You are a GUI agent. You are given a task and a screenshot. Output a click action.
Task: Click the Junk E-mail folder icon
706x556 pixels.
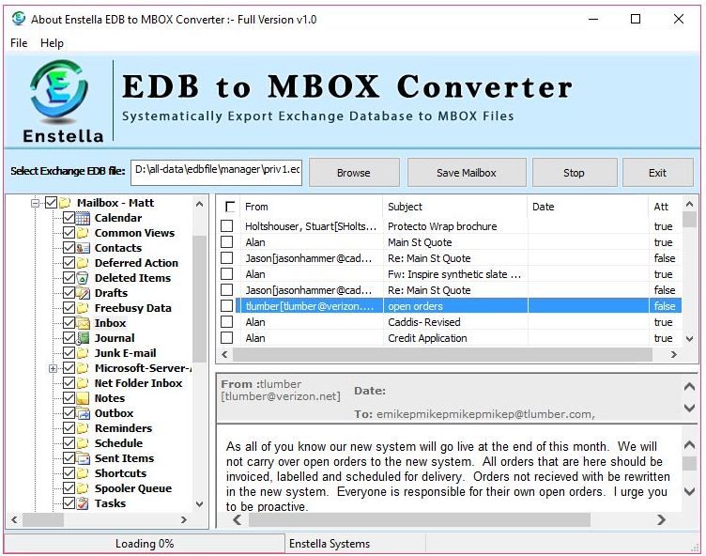[83, 353]
